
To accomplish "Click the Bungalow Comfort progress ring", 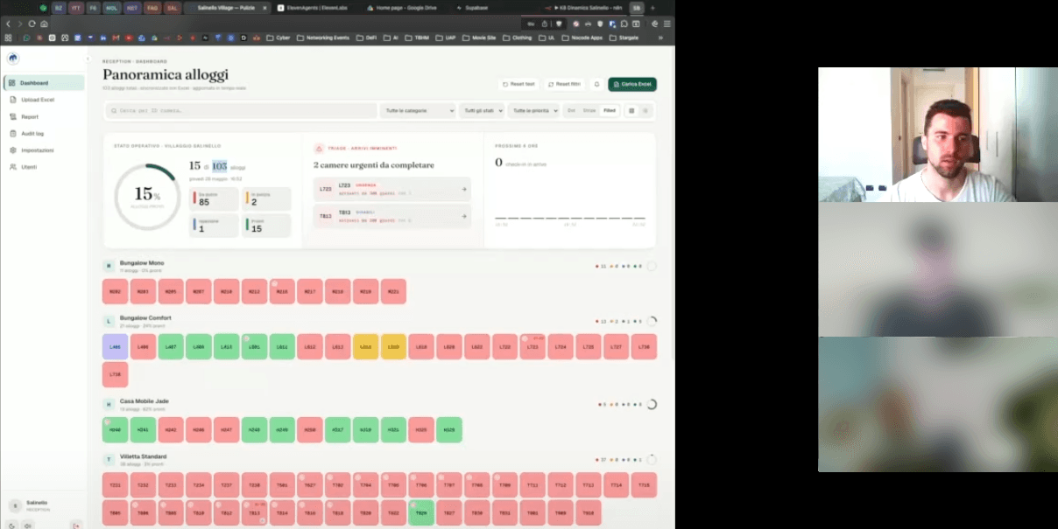I will point(651,321).
